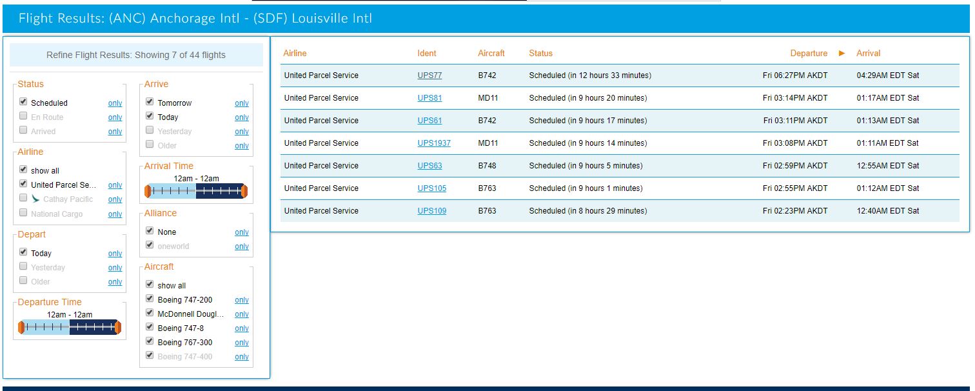This screenshot has width=975, height=391.
Task: Click the 'Refine Flight Results' summary banner
Action: pyautogui.click(x=136, y=55)
